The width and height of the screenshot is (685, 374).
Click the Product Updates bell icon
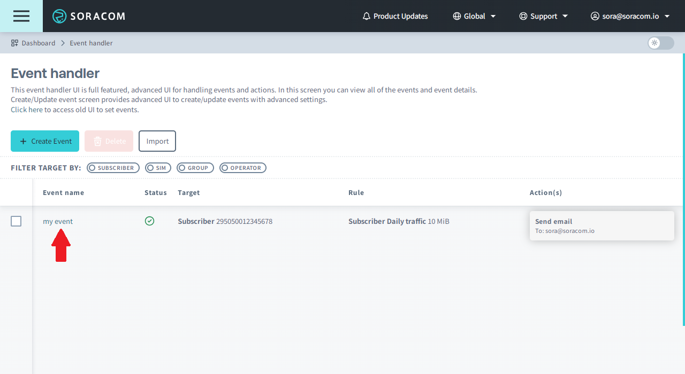(x=367, y=16)
